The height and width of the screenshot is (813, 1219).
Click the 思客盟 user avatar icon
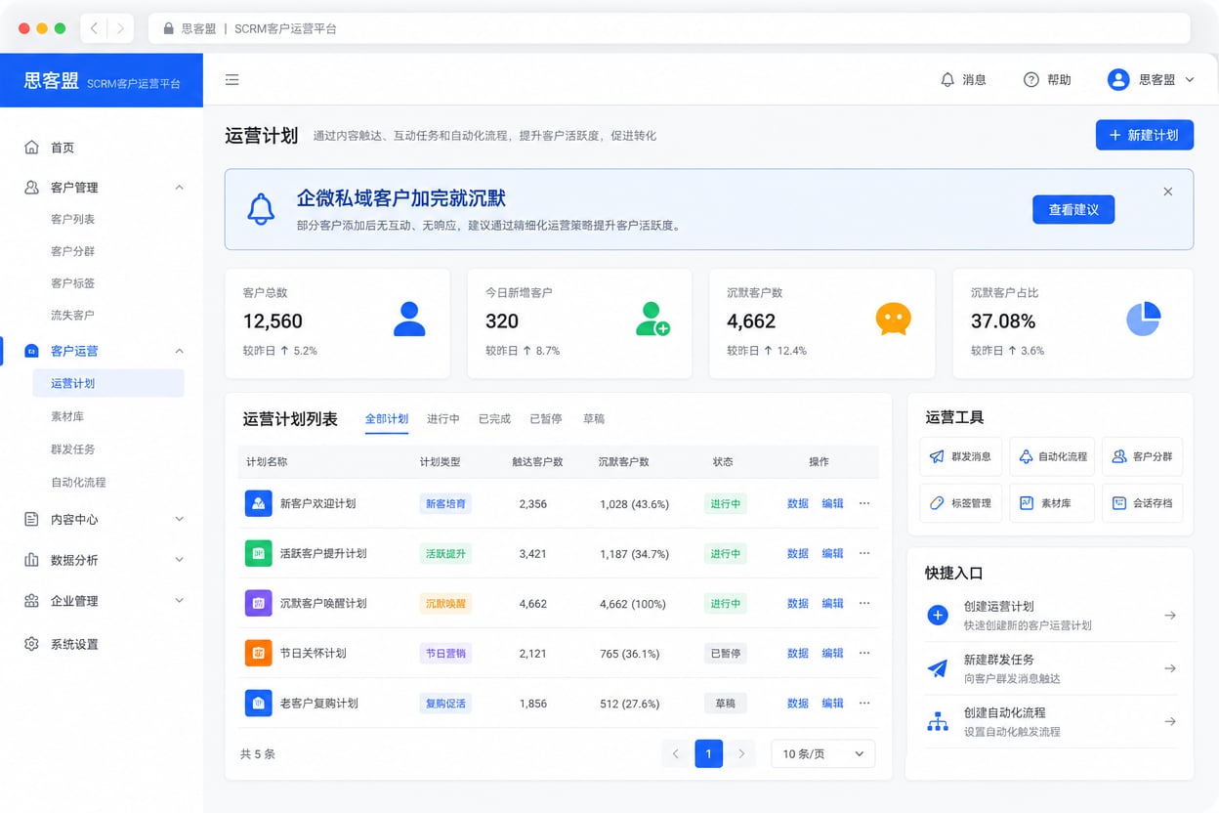(x=1118, y=80)
